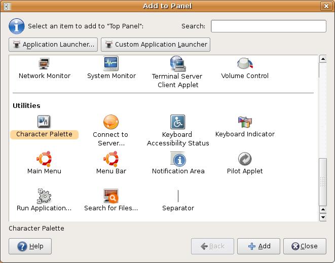The width and height of the screenshot is (335, 263).
Task: Select the Menu Bar applet icon
Action: 111,159
